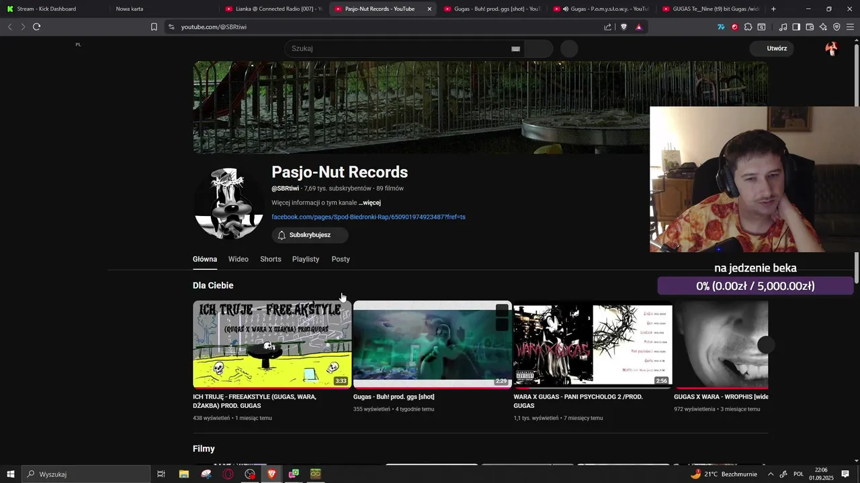860x483 pixels.
Task: Click the red circular extension icon
Action: coord(734,27)
